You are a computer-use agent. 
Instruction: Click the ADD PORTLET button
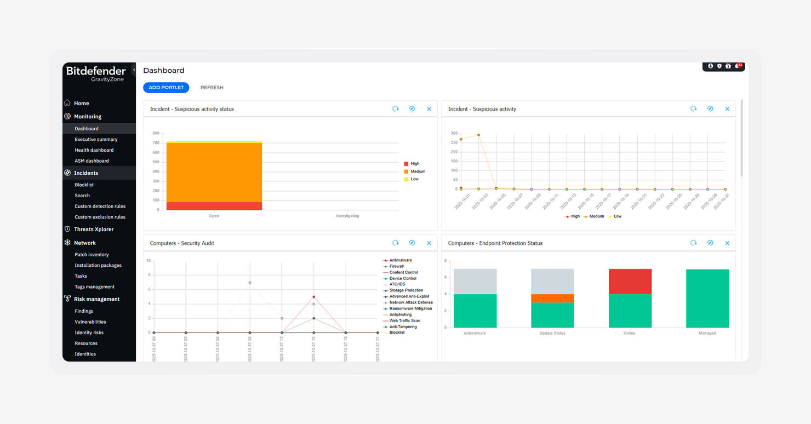click(x=166, y=88)
